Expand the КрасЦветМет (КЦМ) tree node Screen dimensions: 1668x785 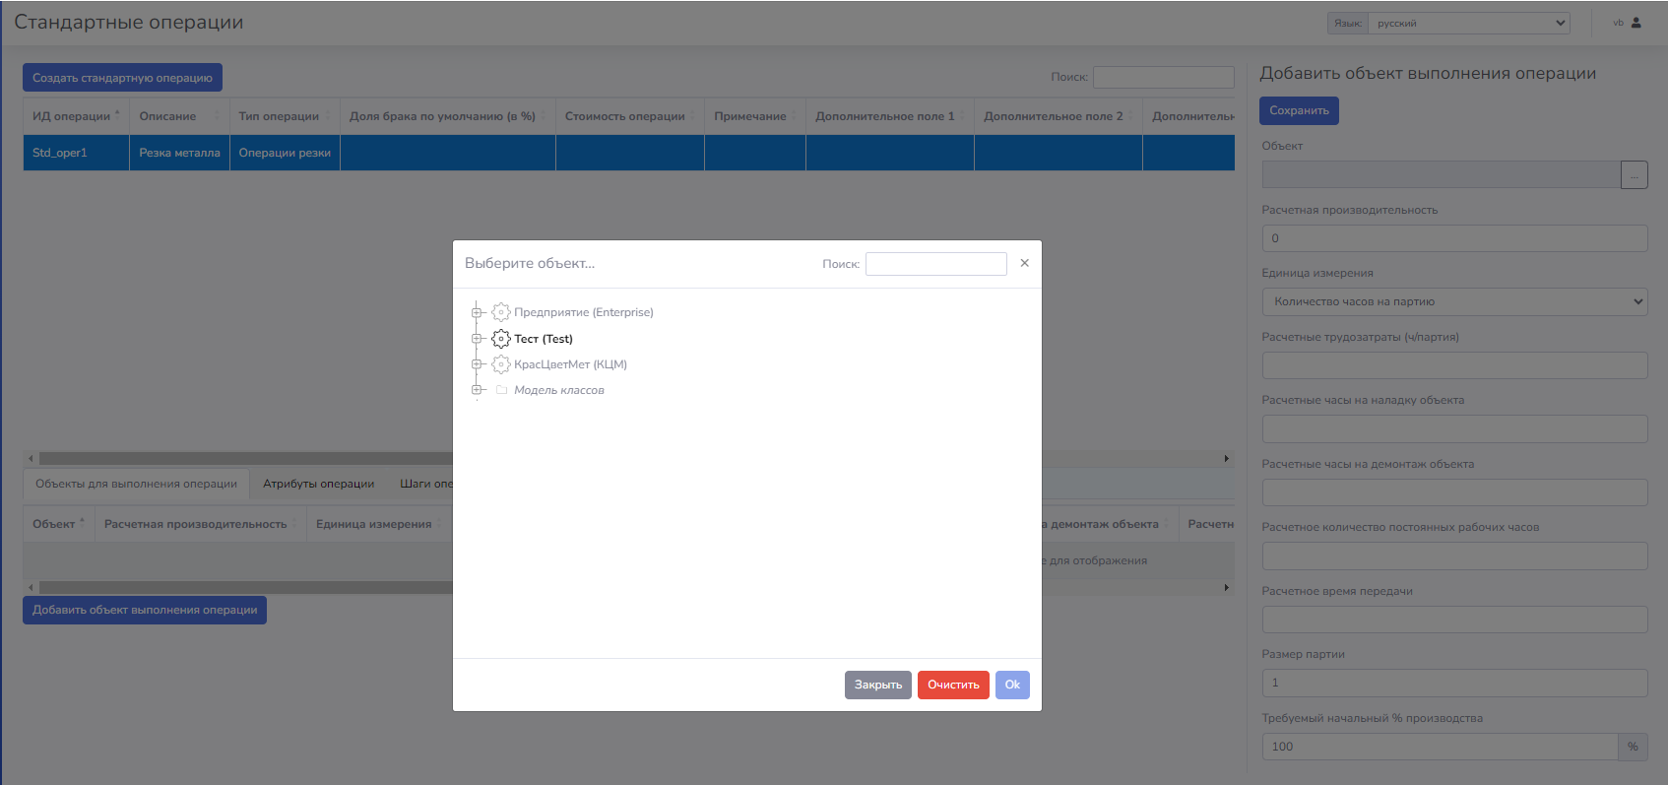click(x=477, y=364)
